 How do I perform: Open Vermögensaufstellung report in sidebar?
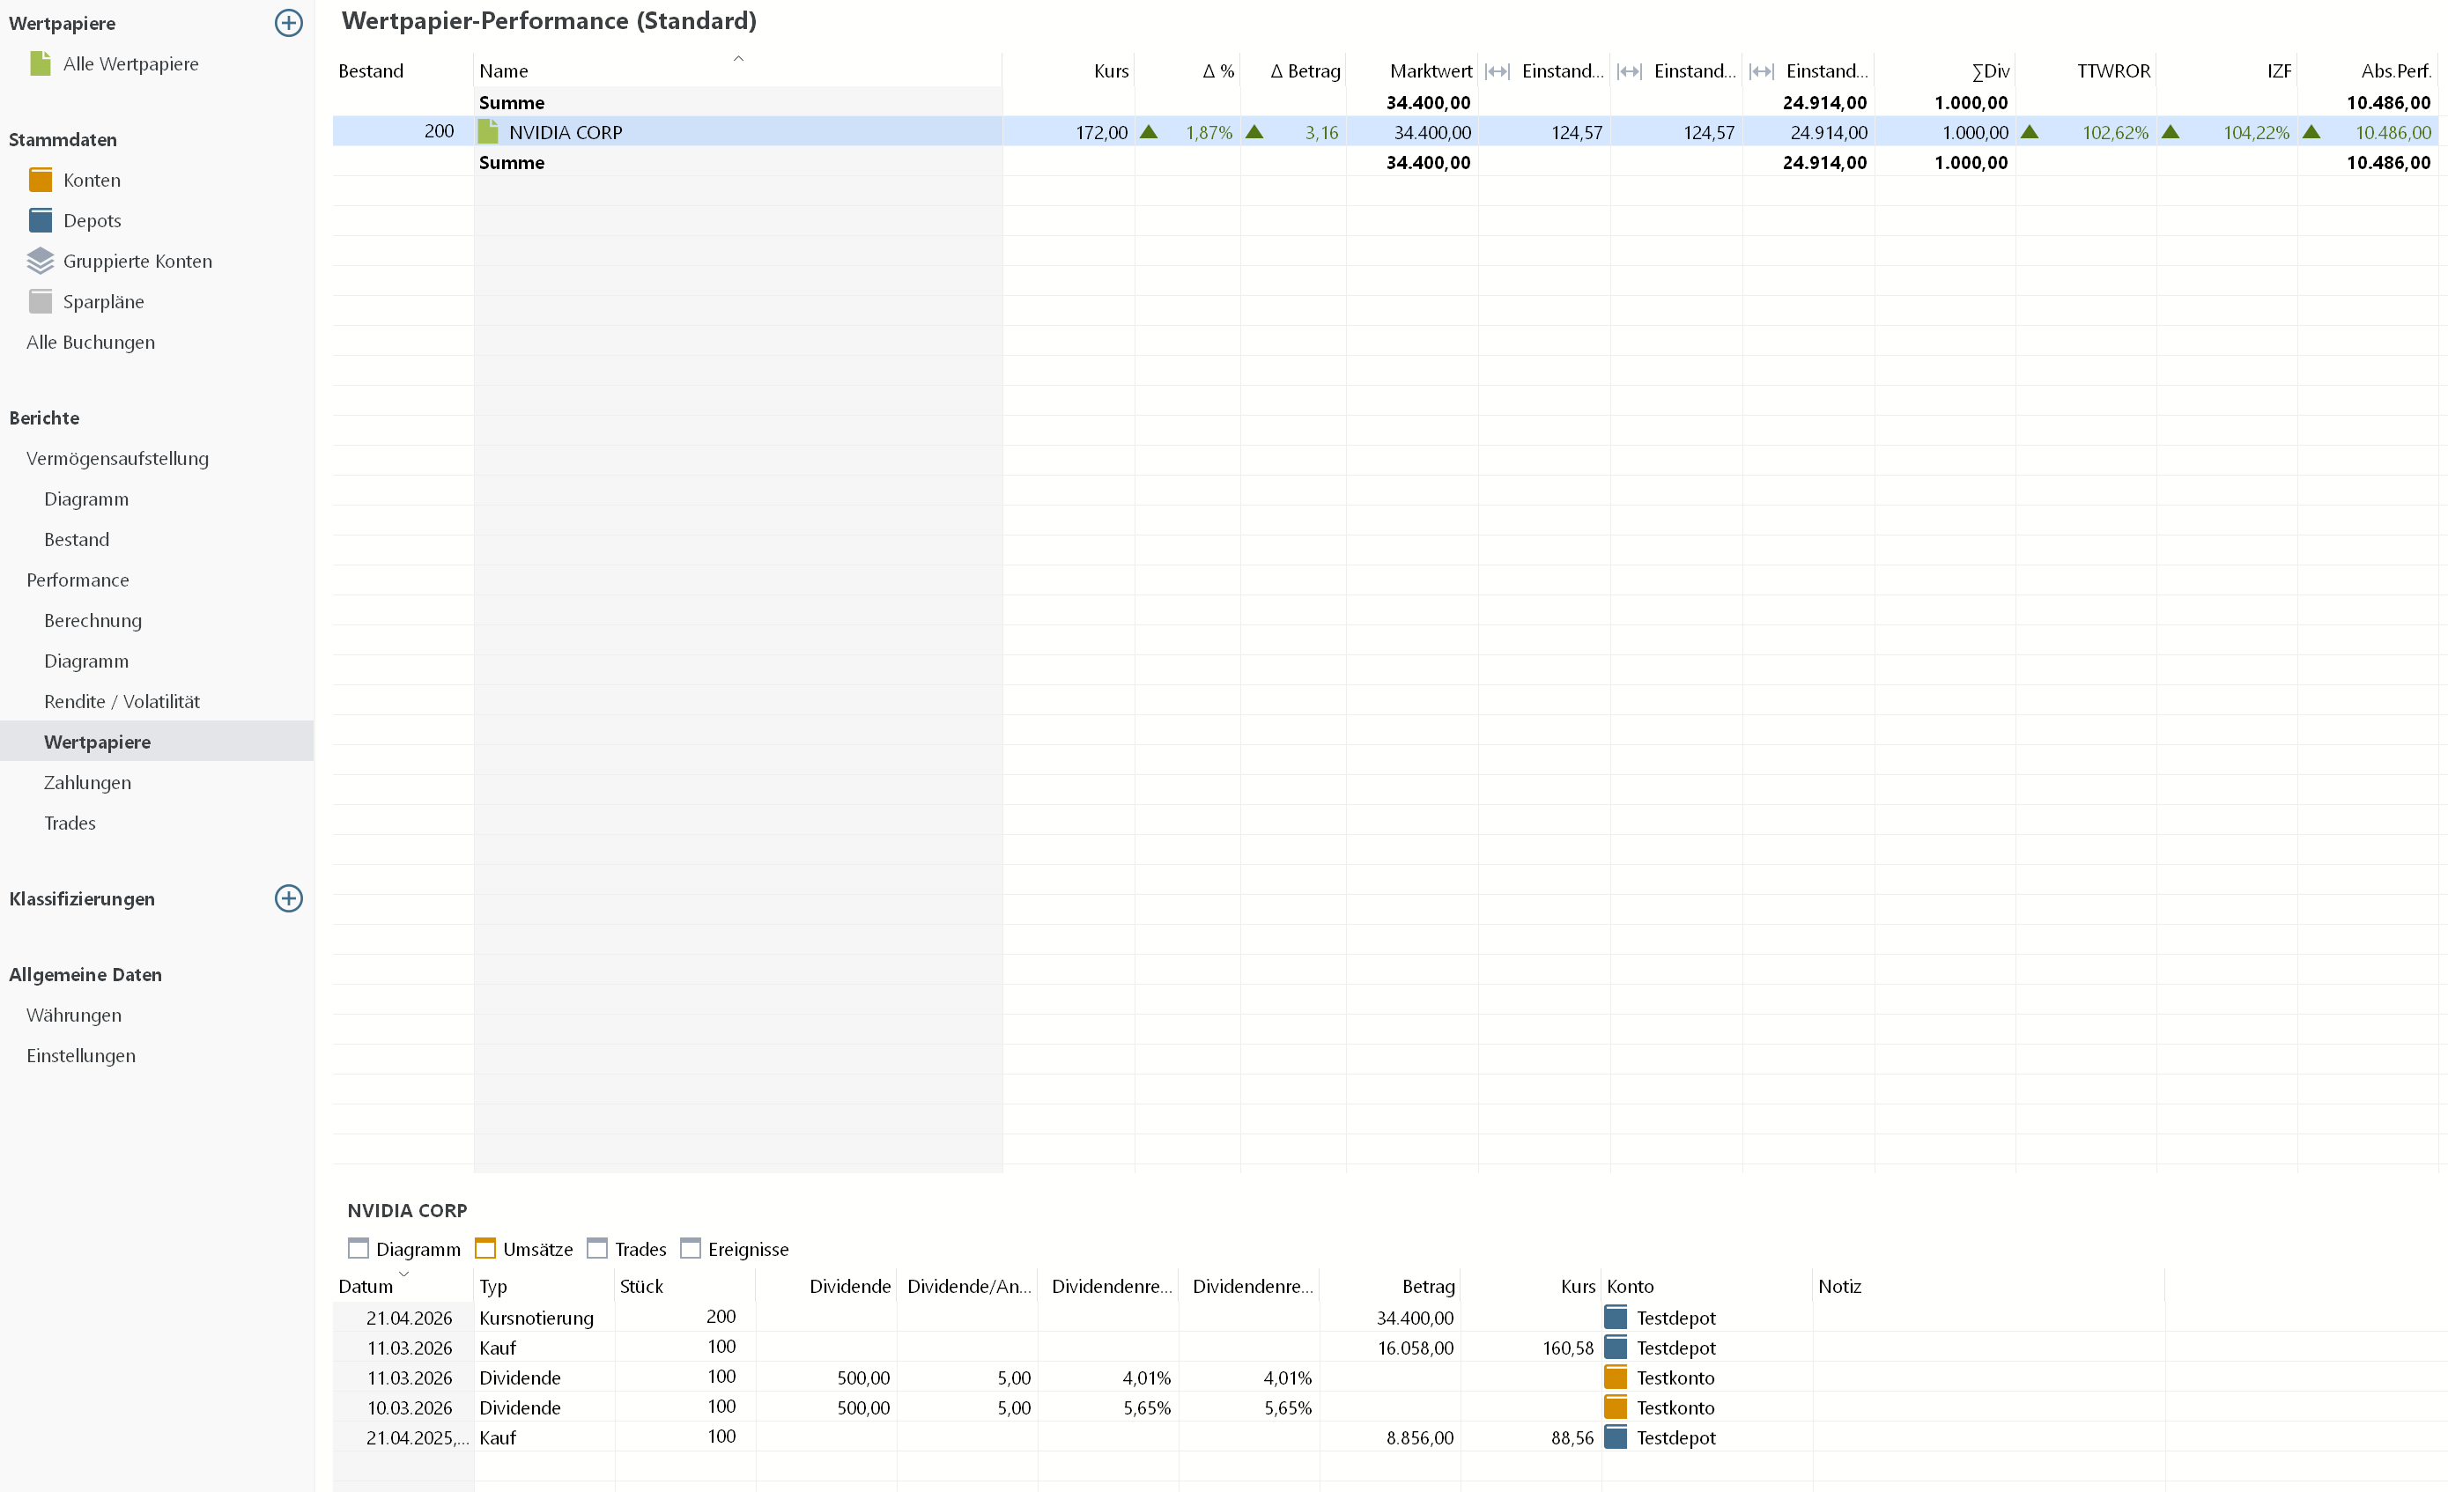117,458
